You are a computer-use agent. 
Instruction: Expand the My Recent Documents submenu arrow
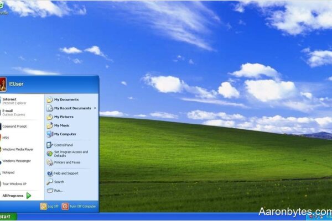click(95, 108)
